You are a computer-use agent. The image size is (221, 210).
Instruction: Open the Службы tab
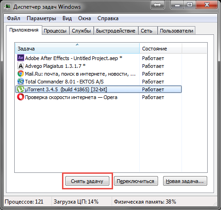(x=81, y=31)
